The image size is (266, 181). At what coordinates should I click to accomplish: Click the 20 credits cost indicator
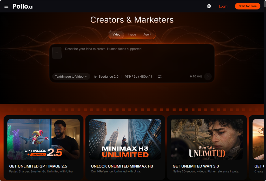[x=196, y=77]
